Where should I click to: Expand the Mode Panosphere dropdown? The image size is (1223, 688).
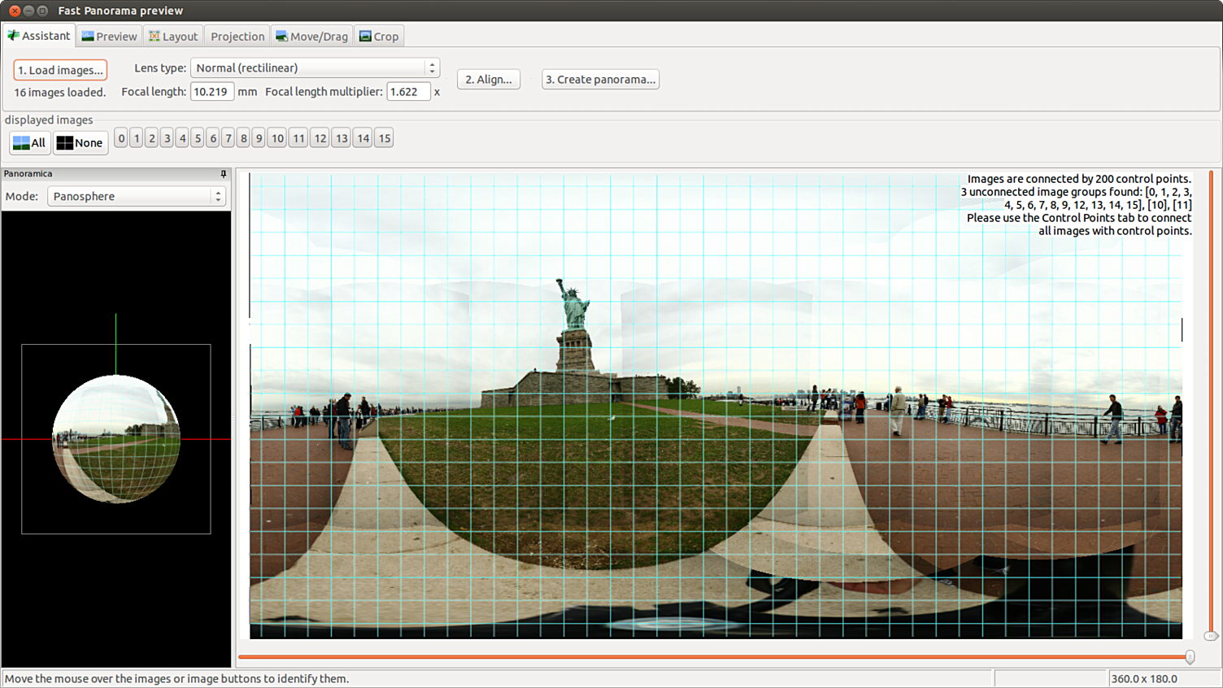[136, 197]
